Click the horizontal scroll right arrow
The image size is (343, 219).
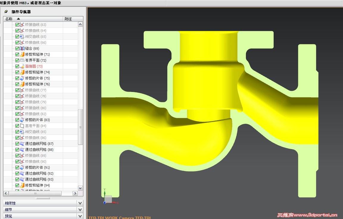[75, 193]
